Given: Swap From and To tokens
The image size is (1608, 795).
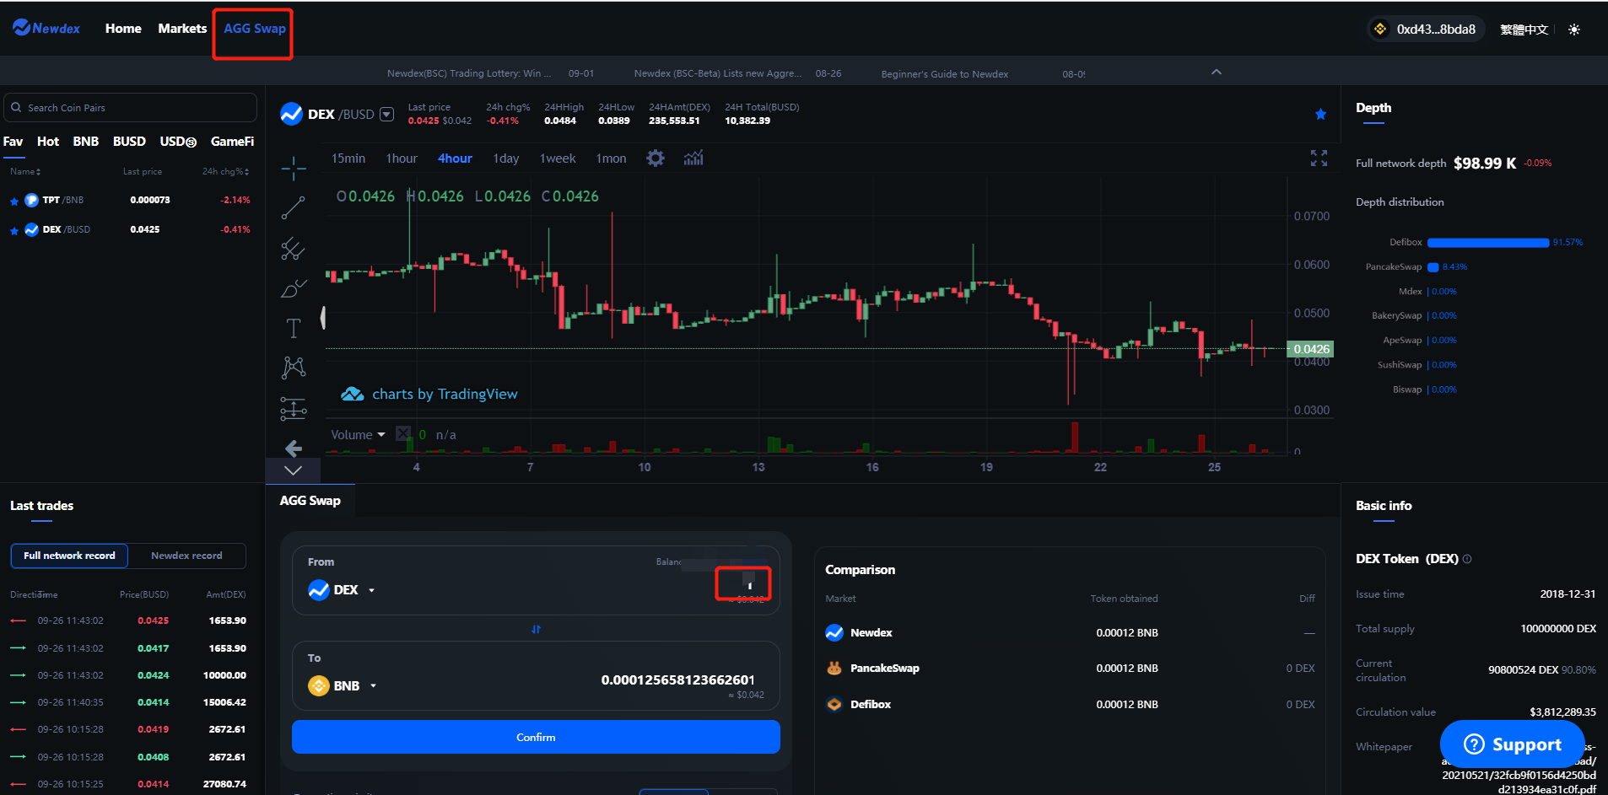Looking at the screenshot, I should 536,629.
